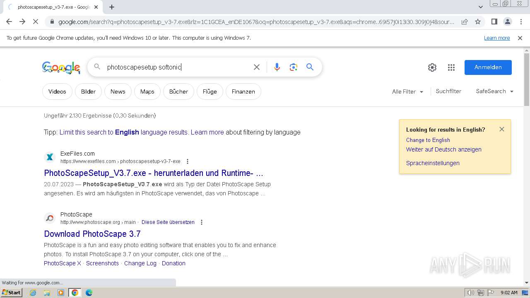The image size is (530, 298).
Task: Submit search with blue magnifier icon
Action: point(310,67)
